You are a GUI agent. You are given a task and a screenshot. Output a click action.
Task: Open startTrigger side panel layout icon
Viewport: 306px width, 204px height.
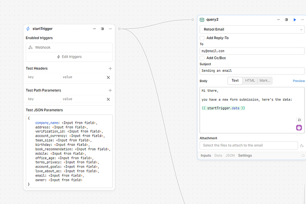coord(102,29)
